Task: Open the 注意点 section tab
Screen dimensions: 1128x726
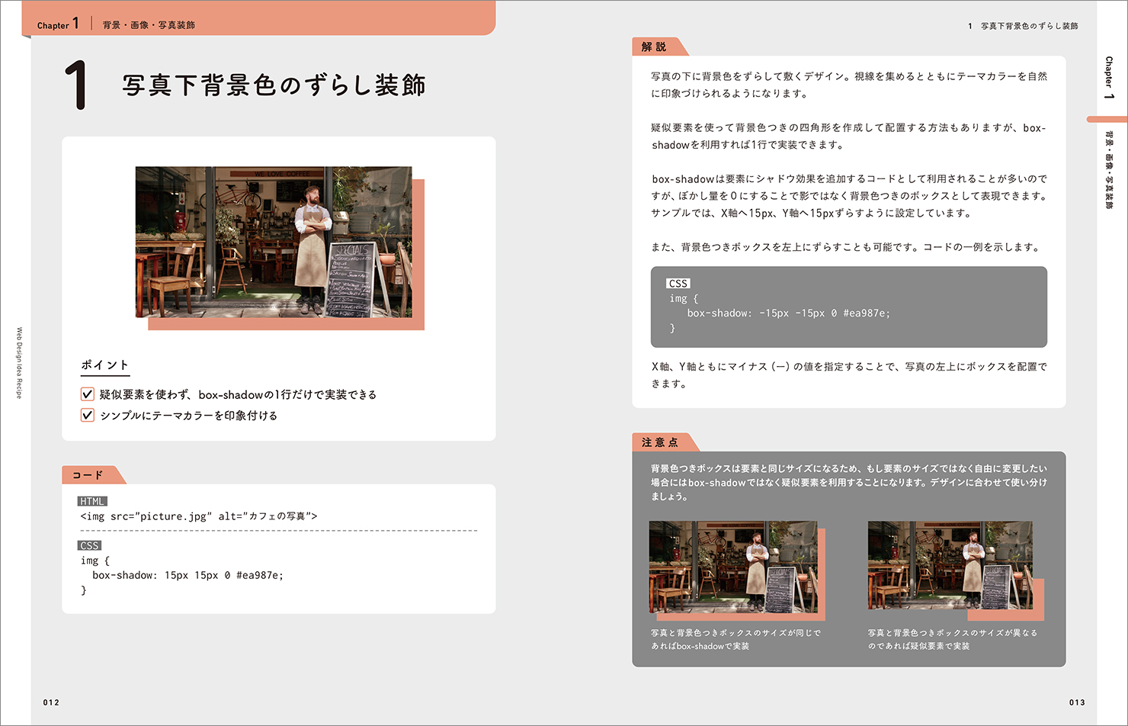Action: [x=660, y=442]
